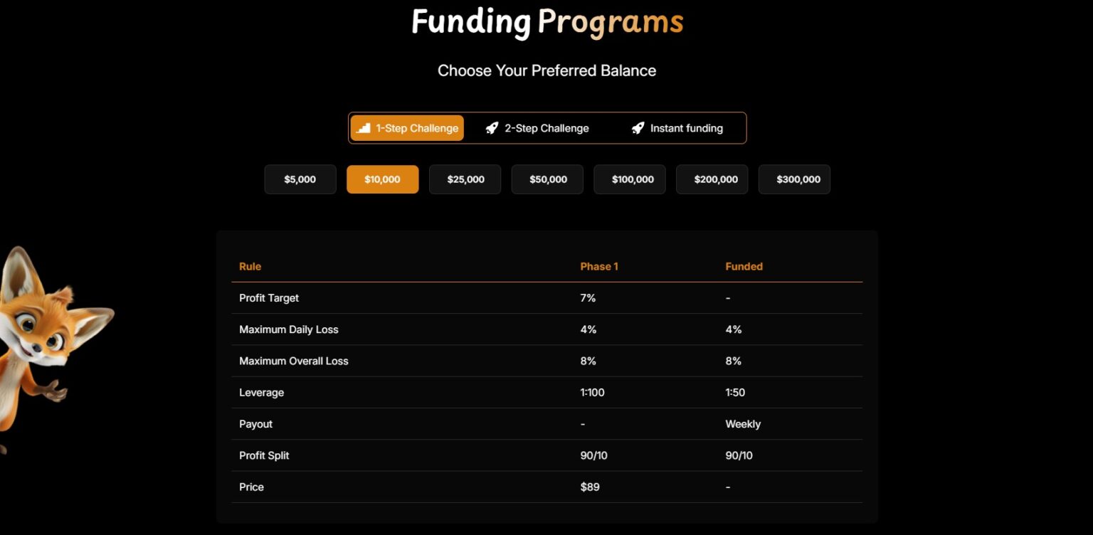Click the rocket icon beside Instant funding
Image resolution: width=1093 pixels, height=535 pixels.
coord(638,128)
